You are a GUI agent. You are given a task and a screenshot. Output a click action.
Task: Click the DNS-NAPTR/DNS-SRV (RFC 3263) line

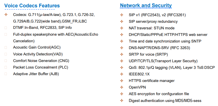tap(159, 48)
